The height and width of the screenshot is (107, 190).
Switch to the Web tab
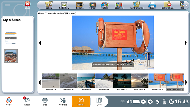[x=45, y=101]
